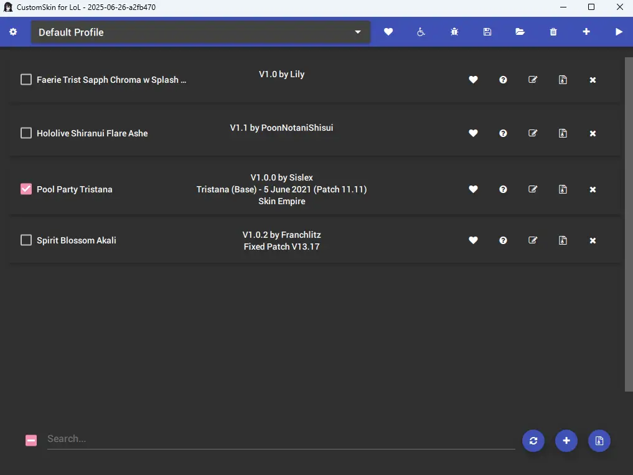Click the bug diagnostics icon in toolbar
The image size is (633, 475).
(454, 32)
